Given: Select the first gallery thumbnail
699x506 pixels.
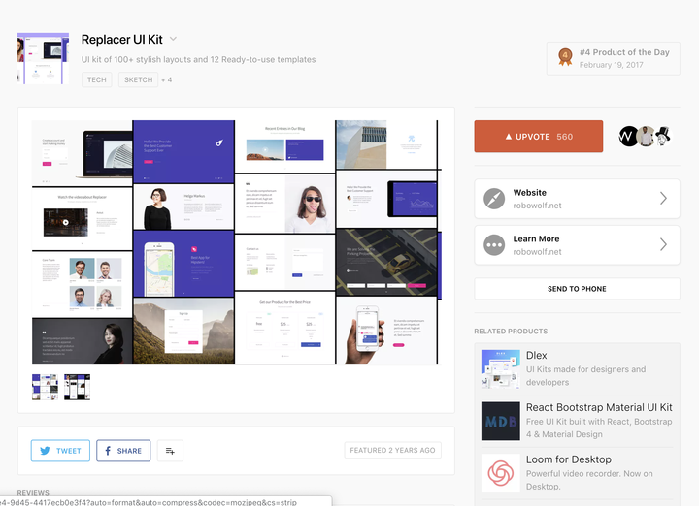Looking at the screenshot, I should point(45,387).
